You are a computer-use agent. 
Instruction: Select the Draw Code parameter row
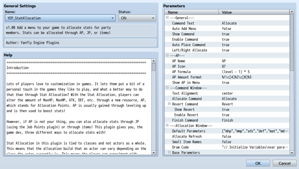point(227,147)
